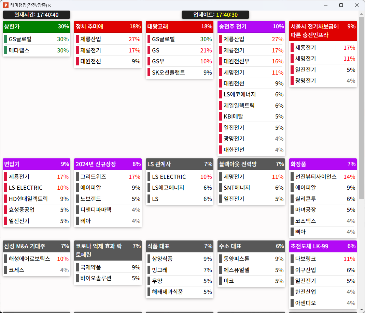Click the 노브랜드 5% row

[108, 199]
